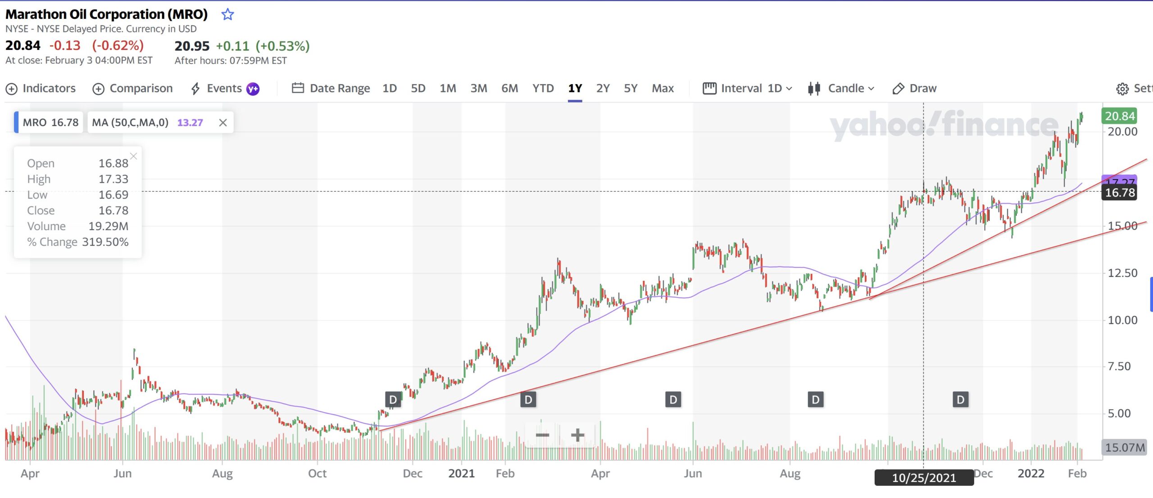
Task: Click the green 20.84 current price tag
Action: (1119, 116)
